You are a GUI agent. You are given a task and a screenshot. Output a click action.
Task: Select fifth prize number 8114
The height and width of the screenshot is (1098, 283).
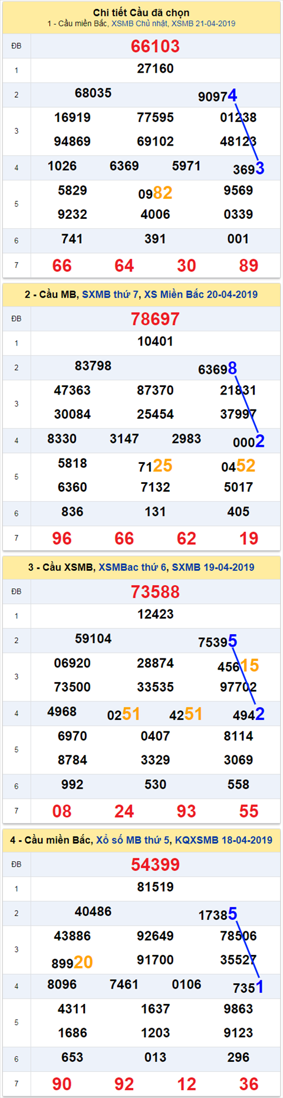click(238, 736)
